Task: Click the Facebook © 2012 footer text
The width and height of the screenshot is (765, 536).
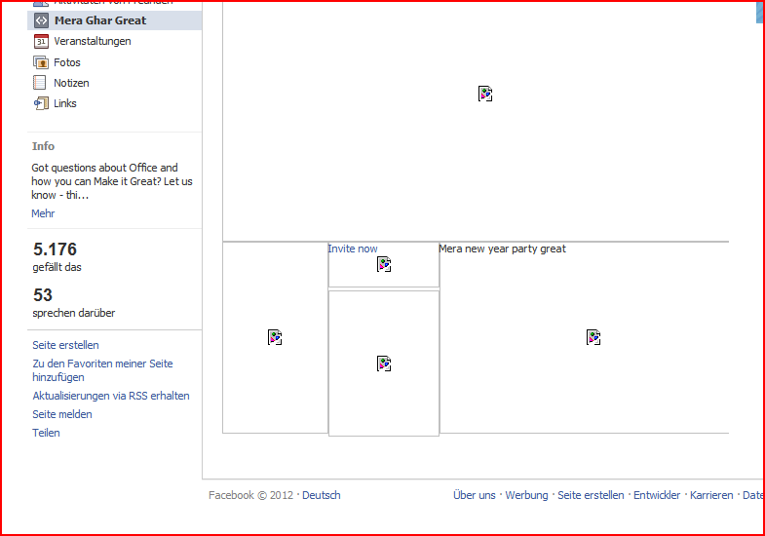Action: [x=250, y=495]
